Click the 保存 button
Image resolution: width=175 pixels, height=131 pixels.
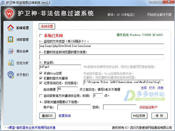(159, 116)
